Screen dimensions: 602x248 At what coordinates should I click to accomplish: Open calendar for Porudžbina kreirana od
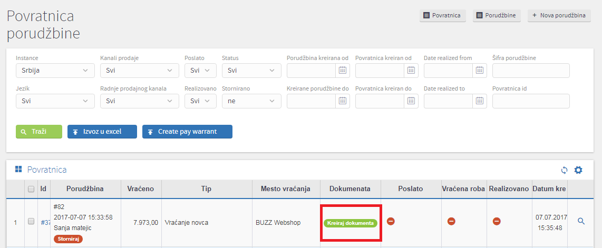(x=343, y=70)
